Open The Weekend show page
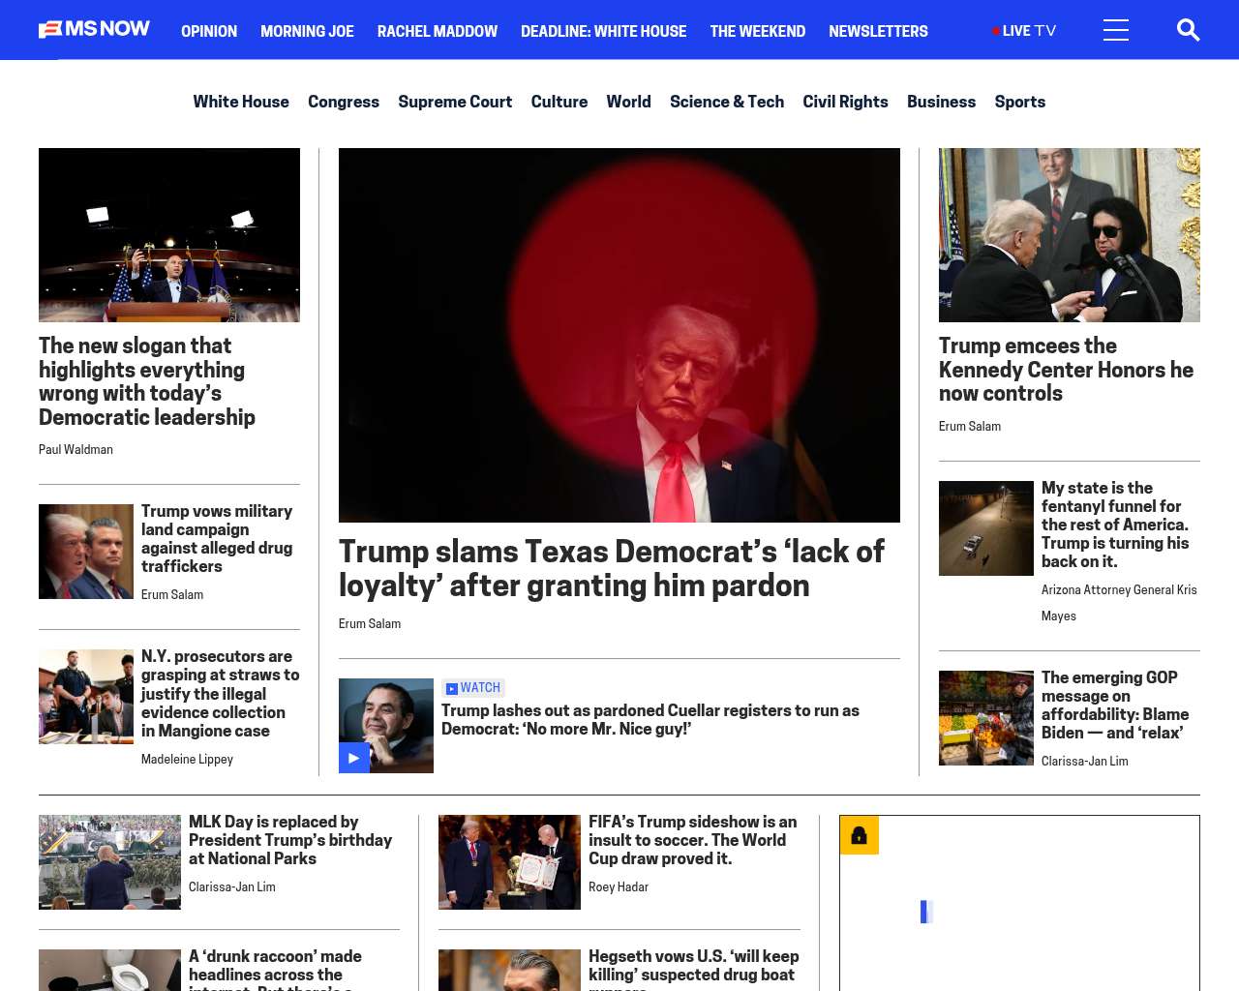The width and height of the screenshot is (1239, 991). point(757,31)
